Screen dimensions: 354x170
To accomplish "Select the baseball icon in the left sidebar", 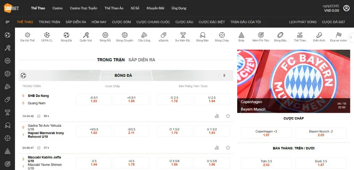I will pyautogui.click(x=8, y=138).
